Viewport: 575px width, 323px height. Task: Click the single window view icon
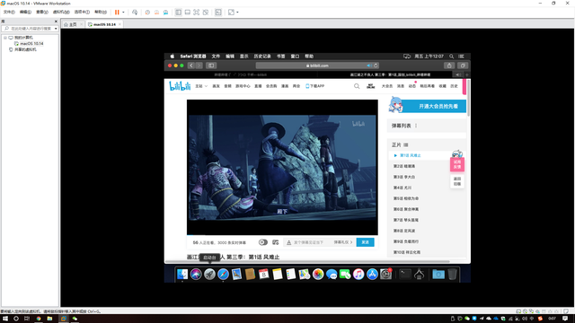click(x=188, y=12)
